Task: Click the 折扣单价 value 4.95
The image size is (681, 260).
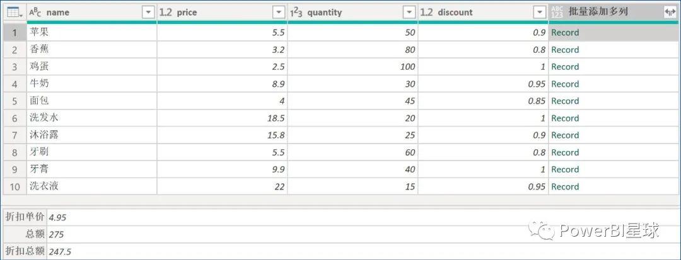Action: [58, 218]
